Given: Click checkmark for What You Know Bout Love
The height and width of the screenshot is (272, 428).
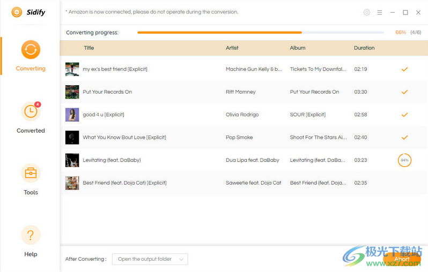Looking at the screenshot, I should 404,138.
